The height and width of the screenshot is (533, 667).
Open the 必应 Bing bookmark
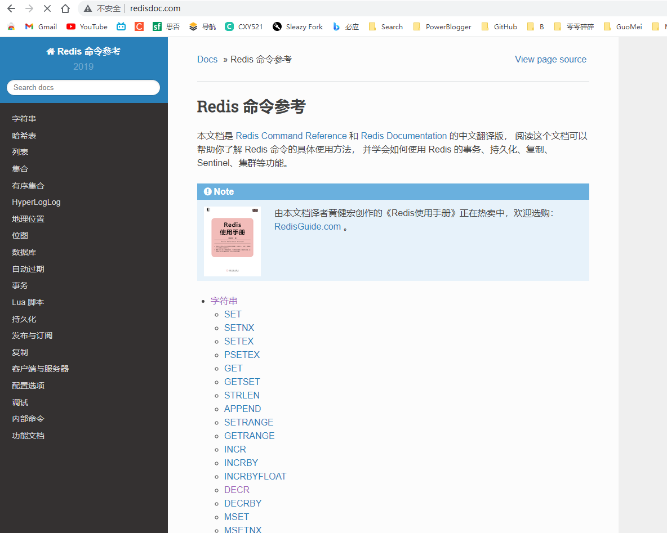[346, 27]
